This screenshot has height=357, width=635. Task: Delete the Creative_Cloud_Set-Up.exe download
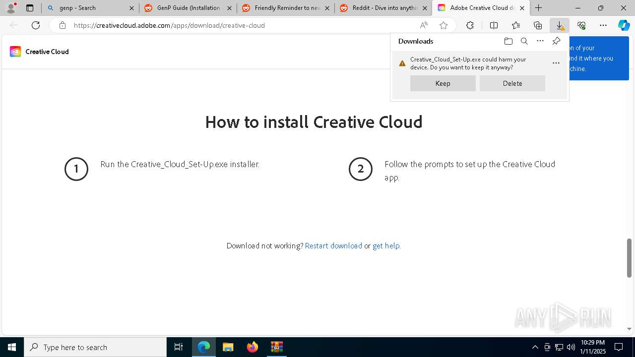(512, 83)
